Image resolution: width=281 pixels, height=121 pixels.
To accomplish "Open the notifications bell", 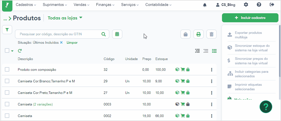I will click(x=205, y=5).
